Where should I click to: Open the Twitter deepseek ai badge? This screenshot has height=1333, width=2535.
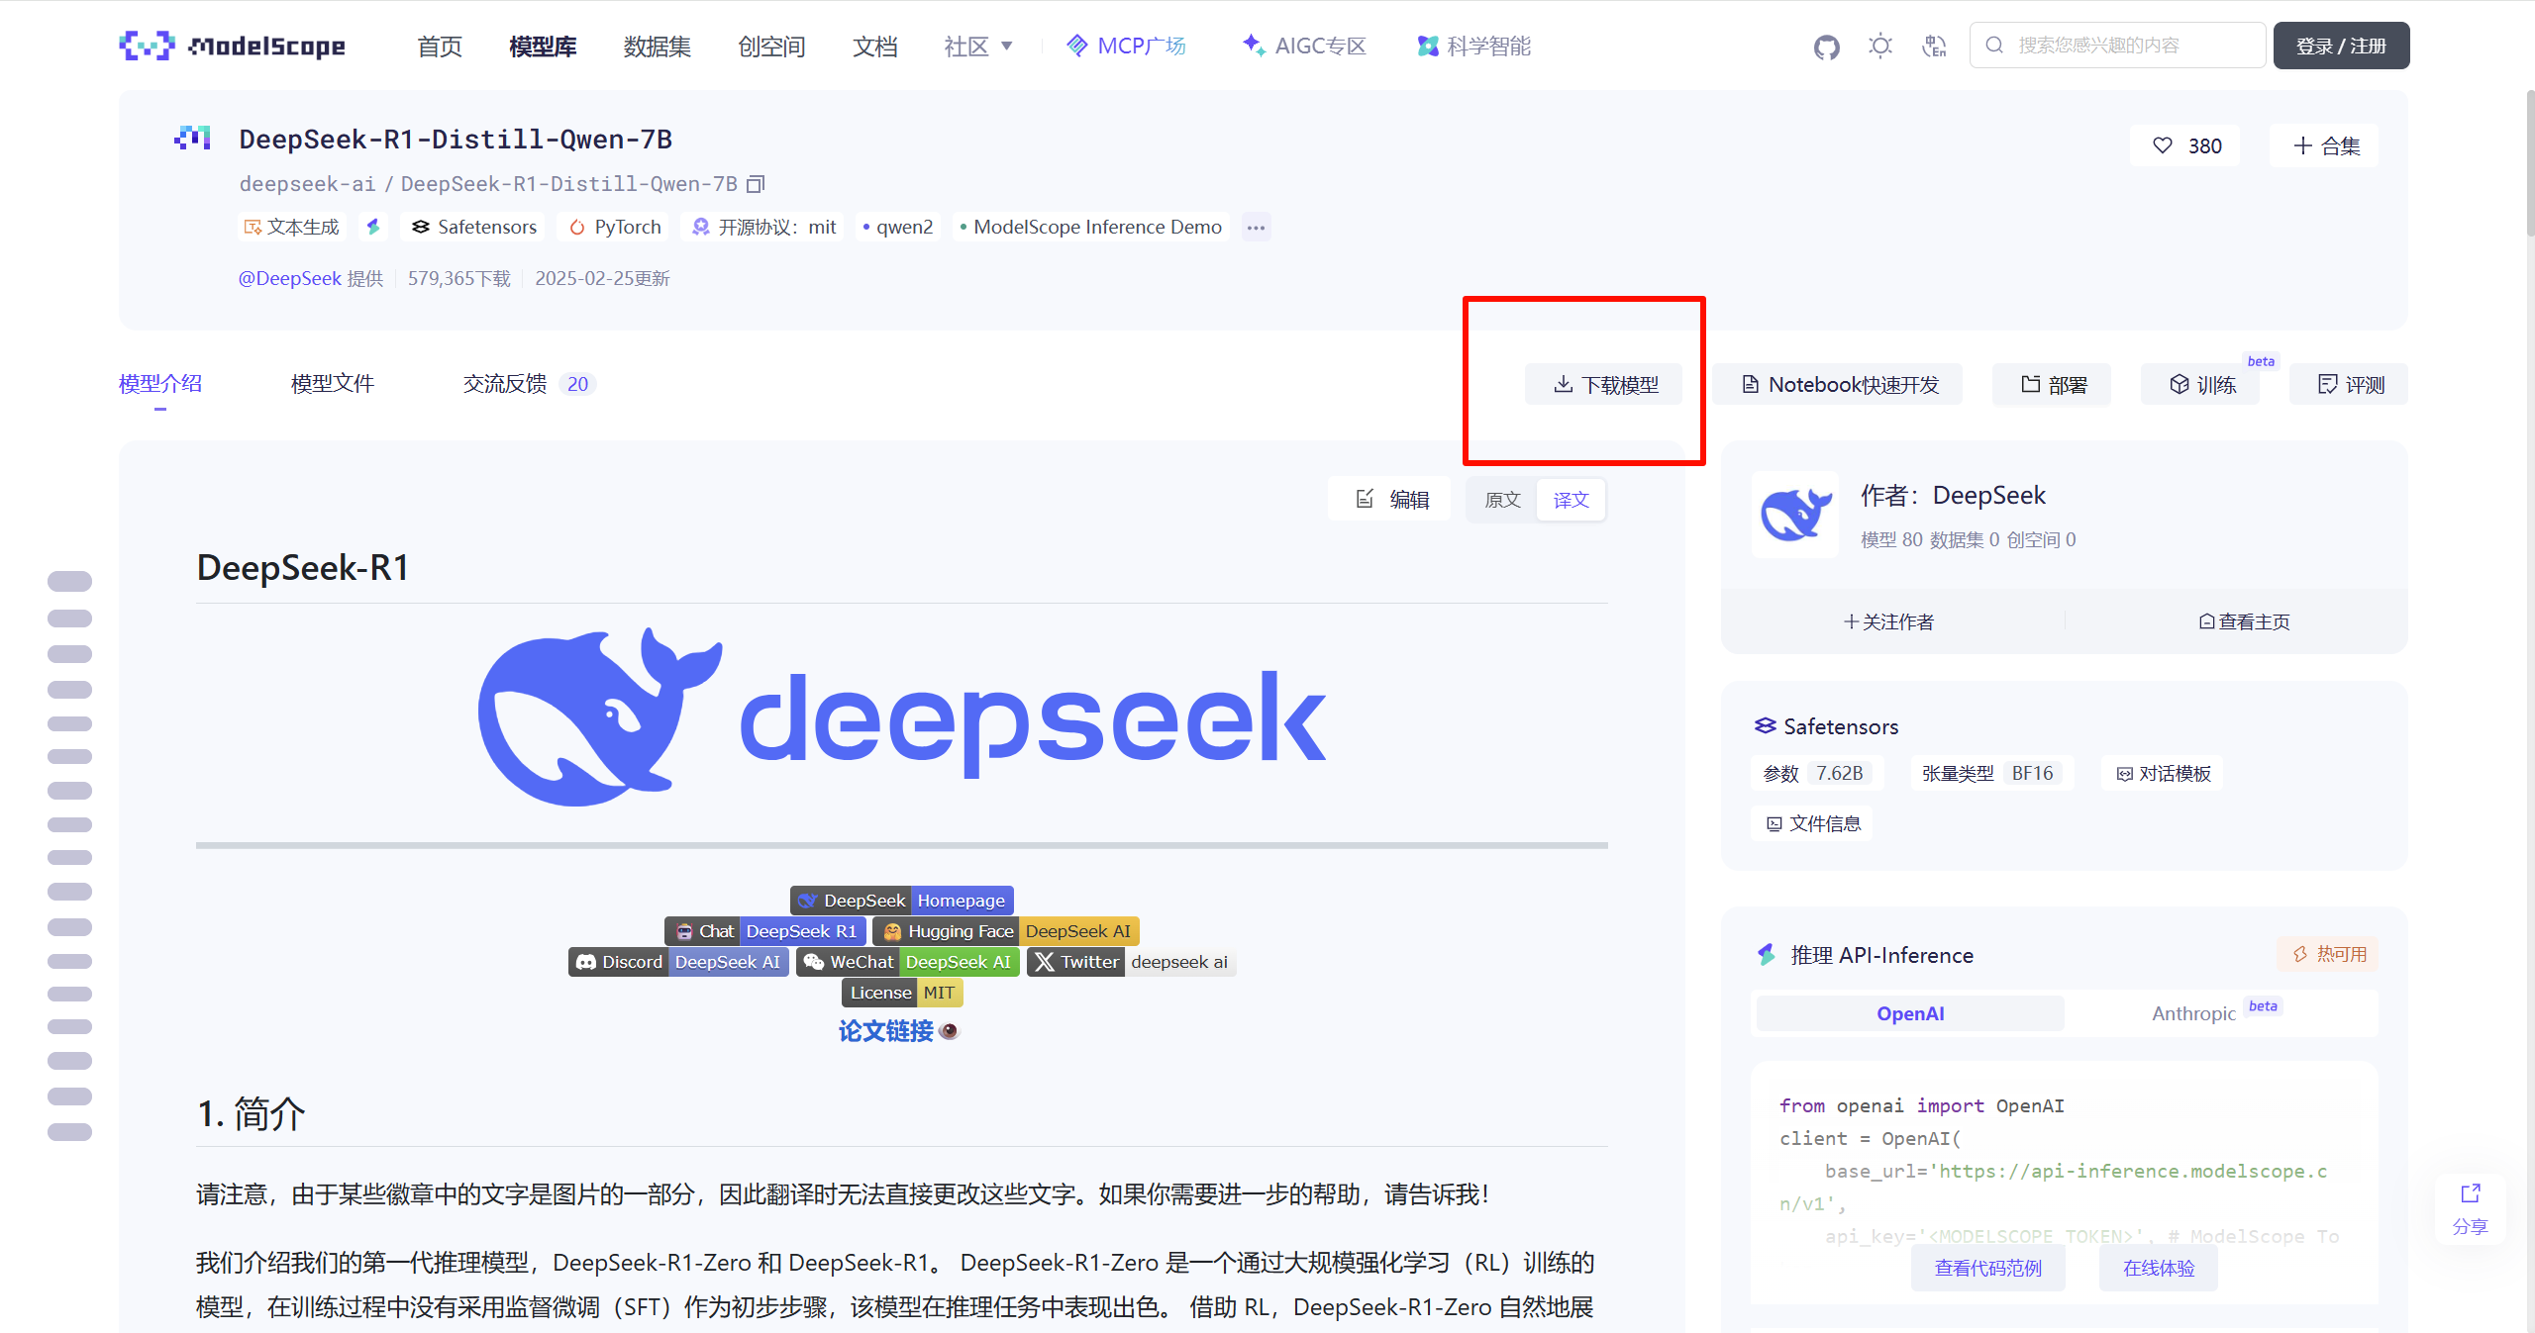click(x=1132, y=962)
